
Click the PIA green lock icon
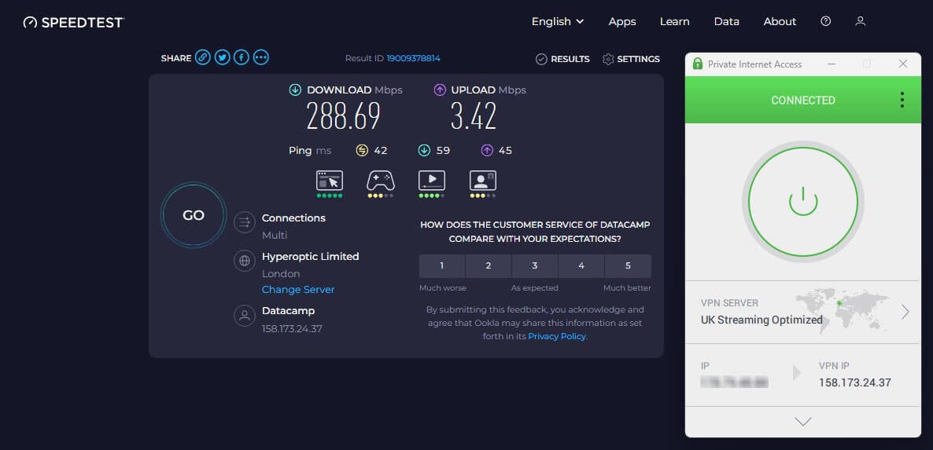[698, 64]
